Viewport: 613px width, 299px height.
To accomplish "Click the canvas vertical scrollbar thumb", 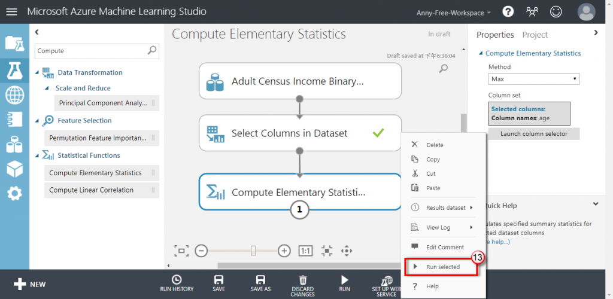I will 464,123.
